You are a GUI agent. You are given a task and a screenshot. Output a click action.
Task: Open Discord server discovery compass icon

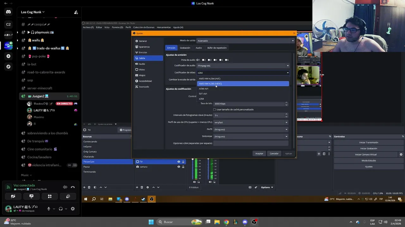[8, 67]
